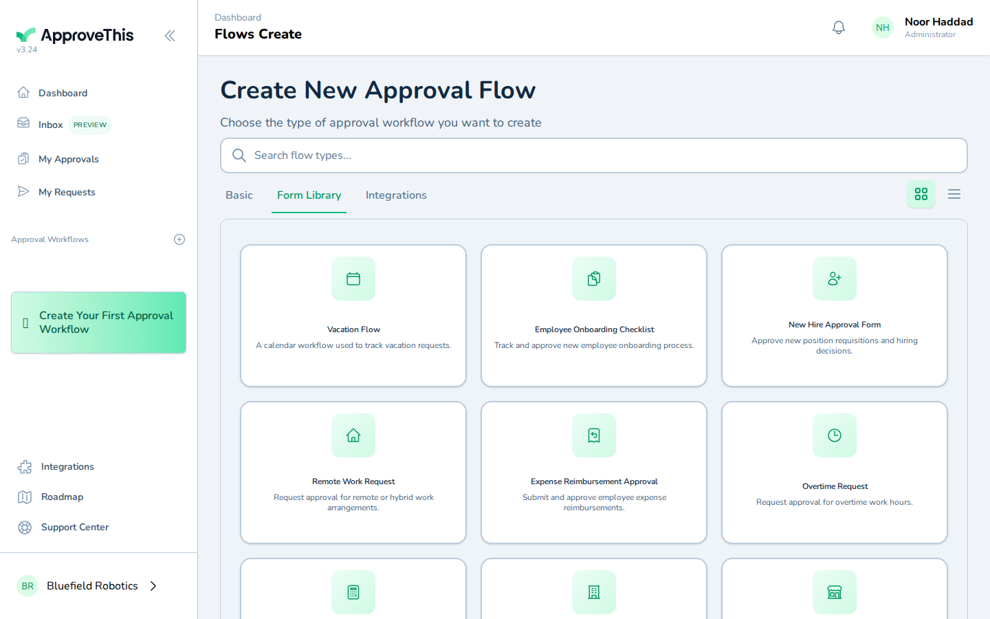Go to Dashboard in the sidebar
Viewport: 990px width, 619px height.
(x=63, y=93)
